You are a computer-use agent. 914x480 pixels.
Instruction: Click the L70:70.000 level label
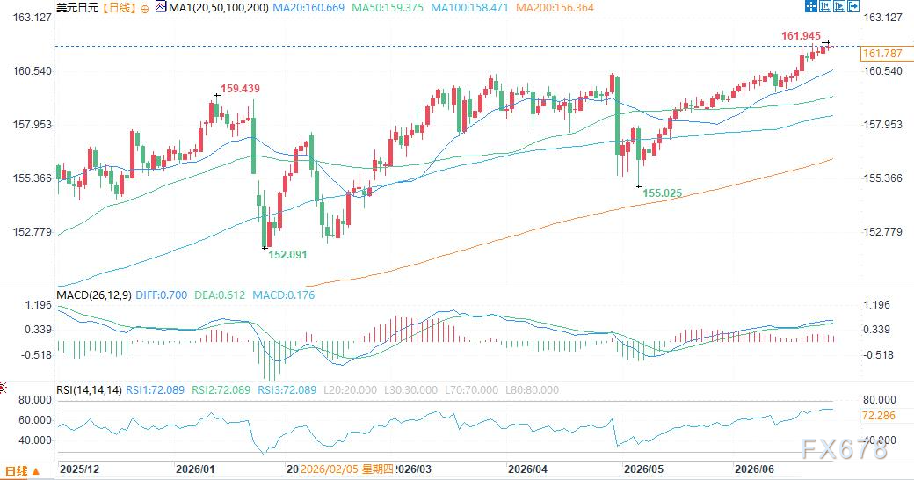click(x=472, y=389)
